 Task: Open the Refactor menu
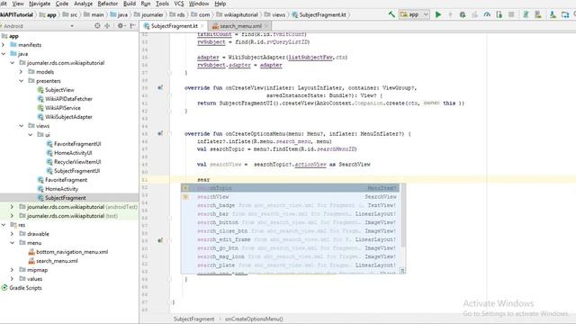(x=108, y=4)
